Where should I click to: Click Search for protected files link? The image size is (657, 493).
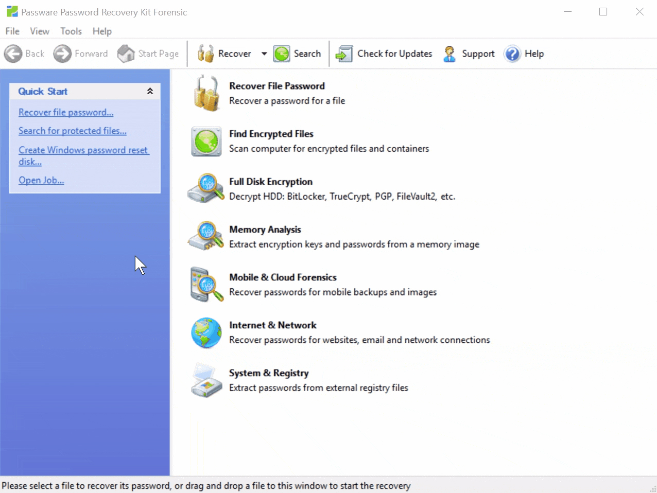[73, 131]
